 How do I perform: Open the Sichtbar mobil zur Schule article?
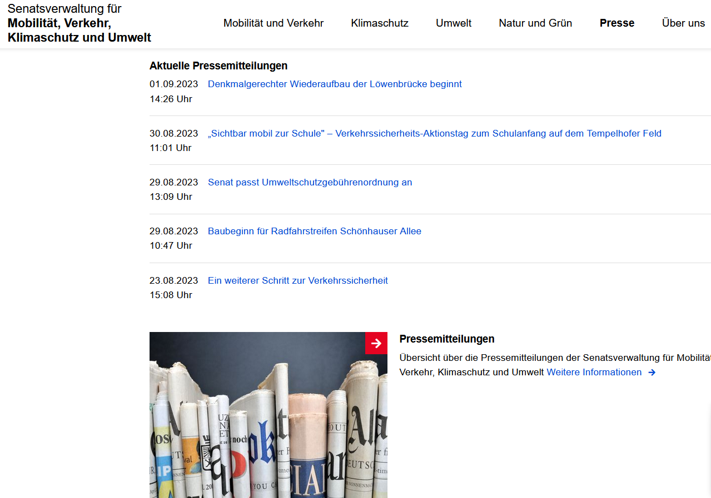[434, 133]
